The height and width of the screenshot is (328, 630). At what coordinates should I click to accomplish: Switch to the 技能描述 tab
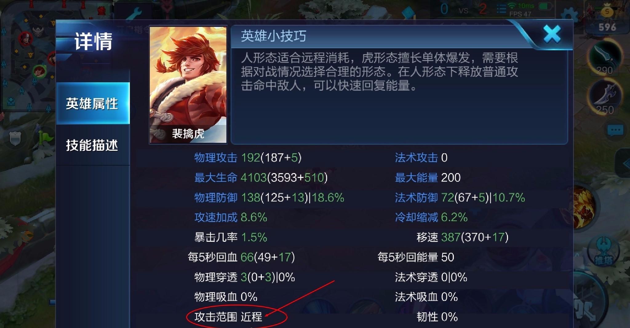(93, 145)
